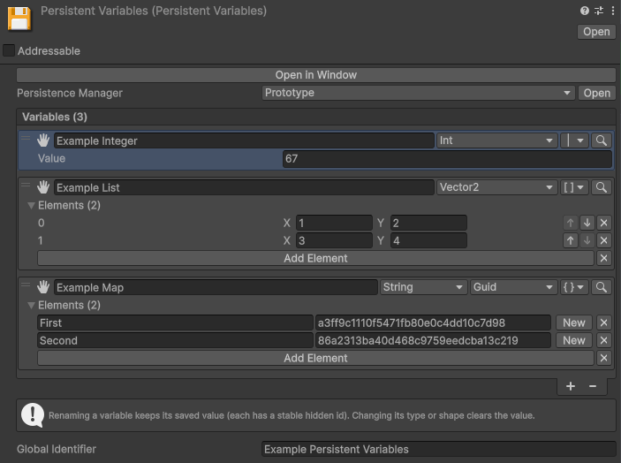The image size is (621, 463).
Task: Click Open next to Persistence Manager
Action: (x=597, y=93)
